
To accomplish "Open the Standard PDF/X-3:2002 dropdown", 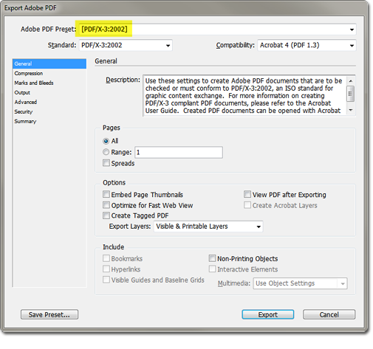I will coord(126,45).
